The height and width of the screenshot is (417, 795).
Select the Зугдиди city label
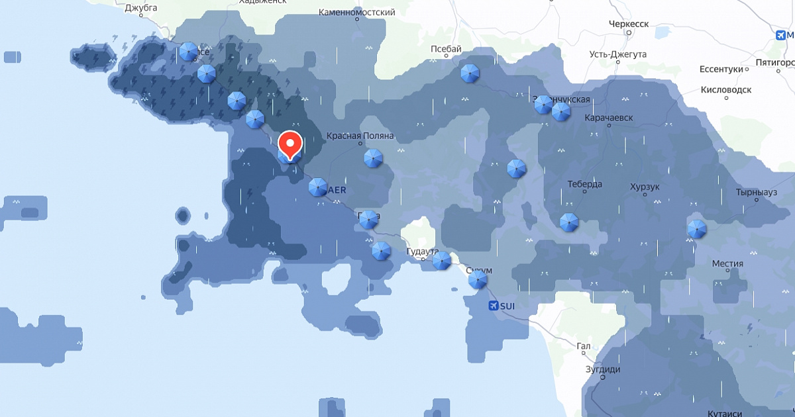tap(603, 369)
